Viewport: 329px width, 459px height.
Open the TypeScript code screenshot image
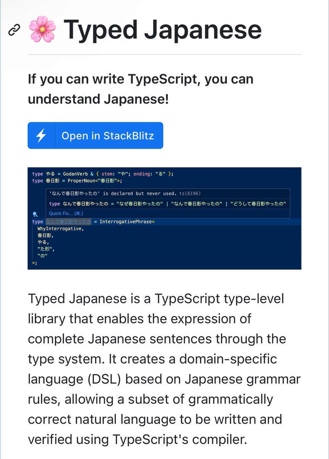click(x=164, y=218)
